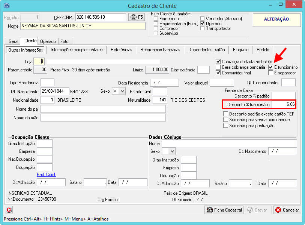Click the CPF/CNPJ input field

[101, 17]
